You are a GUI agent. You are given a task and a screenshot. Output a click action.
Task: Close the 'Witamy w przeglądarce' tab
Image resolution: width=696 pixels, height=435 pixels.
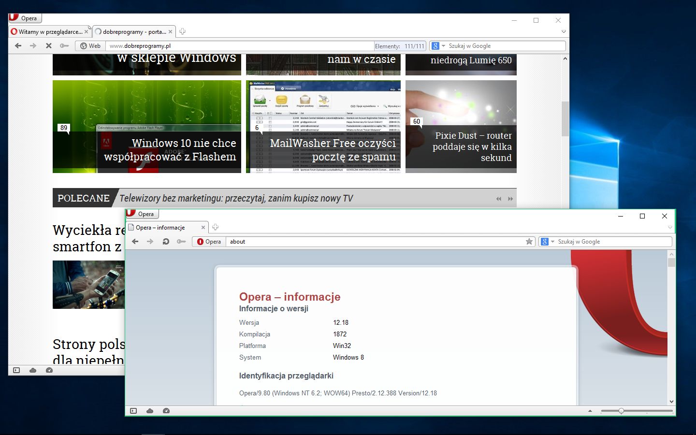(x=86, y=32)
